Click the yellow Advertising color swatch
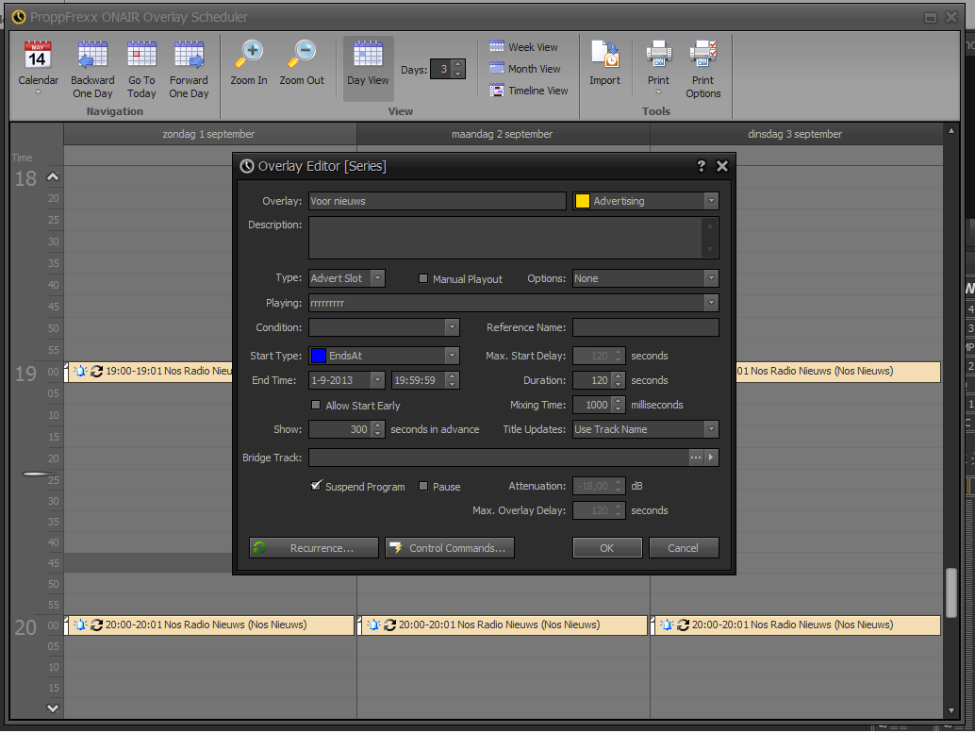 click(583, 201)
